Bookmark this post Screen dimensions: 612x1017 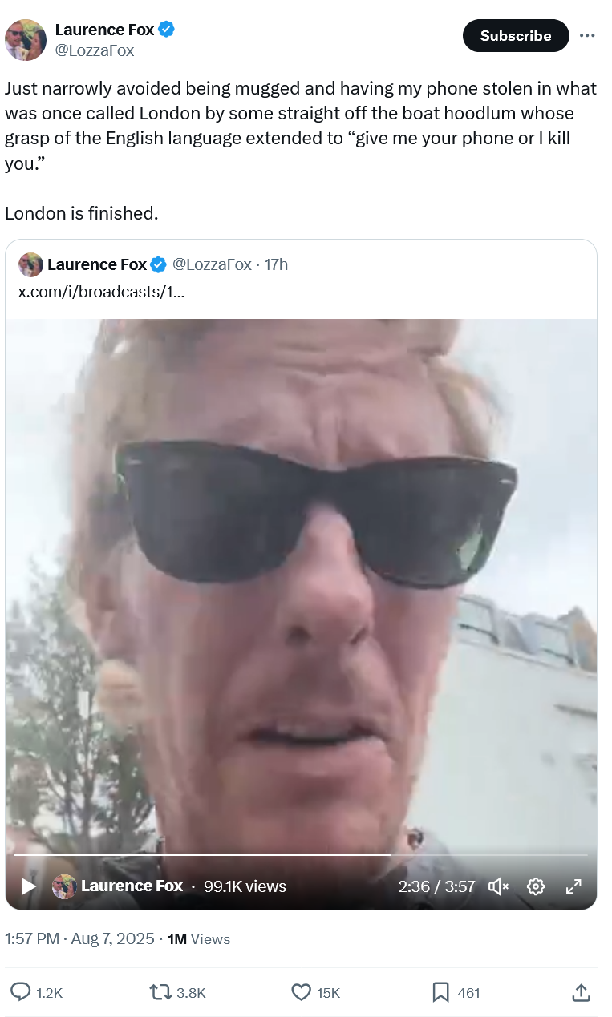pyautogui.click(x=440, y=992)
